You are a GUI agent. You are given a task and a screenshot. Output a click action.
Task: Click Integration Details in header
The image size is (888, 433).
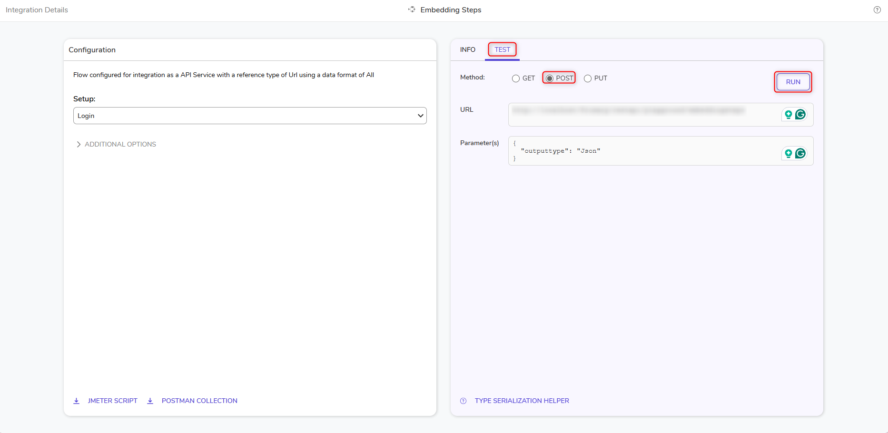37,10
